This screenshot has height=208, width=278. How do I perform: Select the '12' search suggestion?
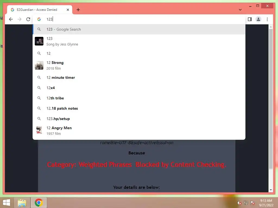point(139,53)
